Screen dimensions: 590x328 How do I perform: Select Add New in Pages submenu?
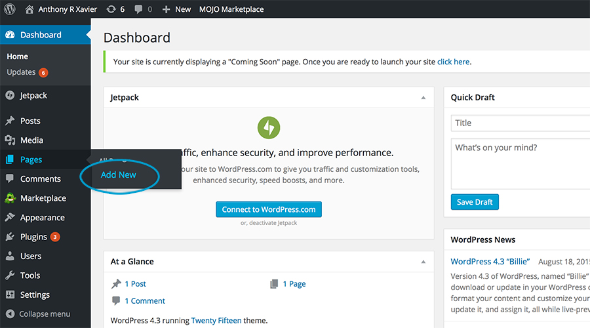119,174
